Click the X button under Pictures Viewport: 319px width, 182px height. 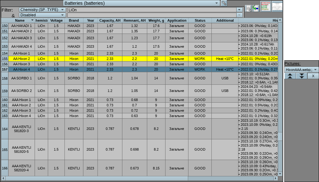(x=313, y=76)
